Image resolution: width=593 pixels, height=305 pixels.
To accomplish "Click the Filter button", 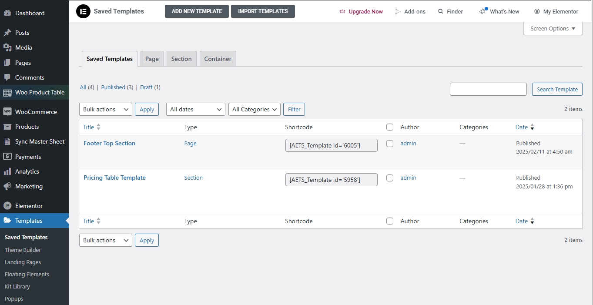I will click(294, 109).
